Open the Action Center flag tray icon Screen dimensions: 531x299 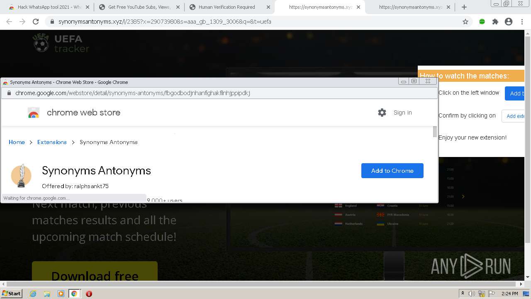492,294
